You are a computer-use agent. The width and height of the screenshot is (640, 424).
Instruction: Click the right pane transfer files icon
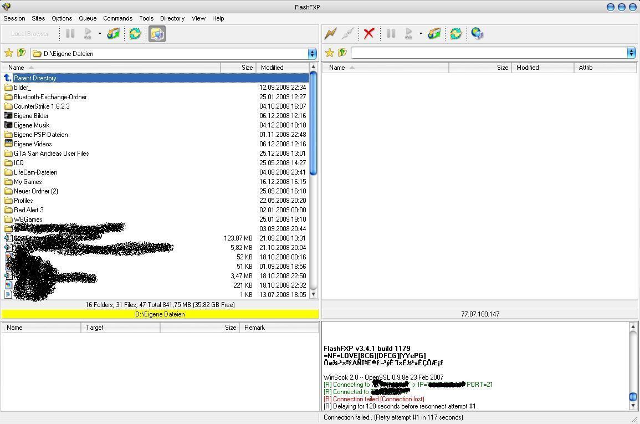434,33
